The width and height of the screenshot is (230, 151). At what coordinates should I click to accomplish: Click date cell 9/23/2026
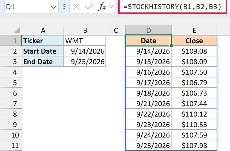tap(148, 124)
